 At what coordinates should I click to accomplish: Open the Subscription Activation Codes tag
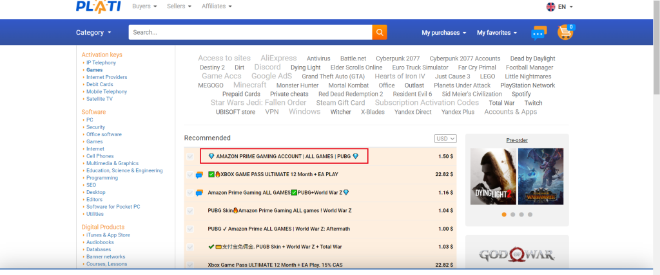click(427, 102)
